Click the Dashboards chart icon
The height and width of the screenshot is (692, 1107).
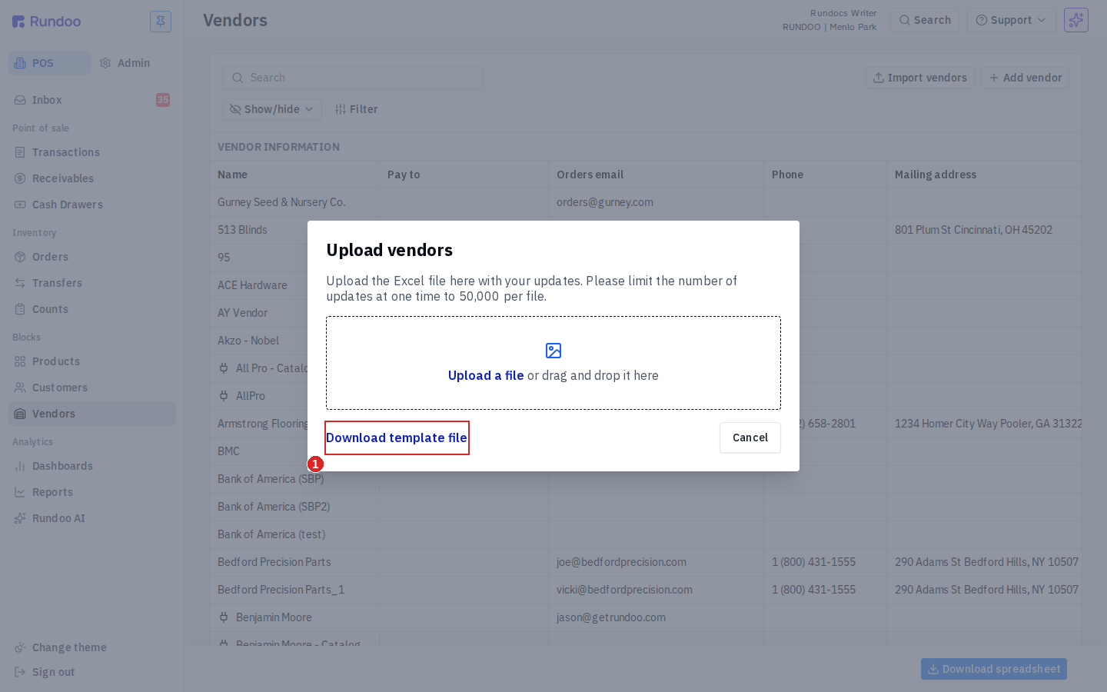[20, 466]
